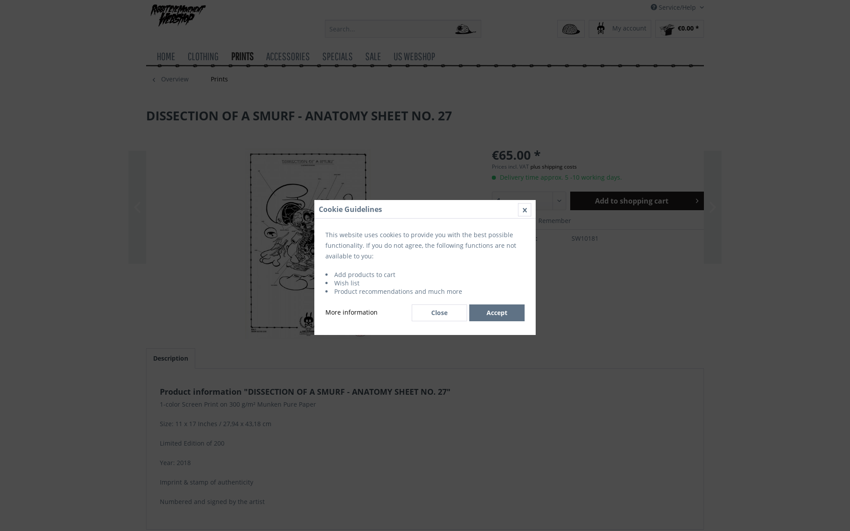Open the brain wishlist icon
Image resolution: width=850 pixels, height=531 pixels.
click(x=571, y=29)
